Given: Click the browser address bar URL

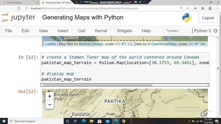Looking at the screenshot, I should click(84, 8).
